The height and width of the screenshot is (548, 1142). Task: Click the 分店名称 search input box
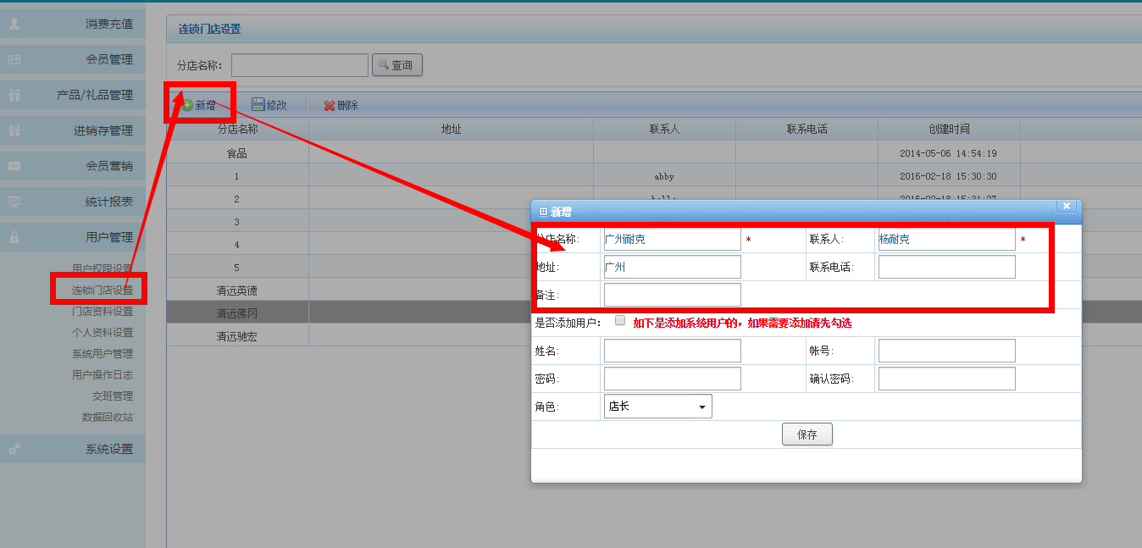tap(300, 65)
